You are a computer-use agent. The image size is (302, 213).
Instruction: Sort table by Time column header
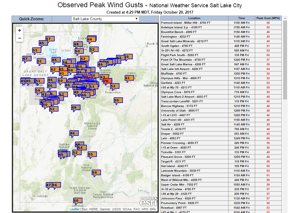(x=241, y=18)
